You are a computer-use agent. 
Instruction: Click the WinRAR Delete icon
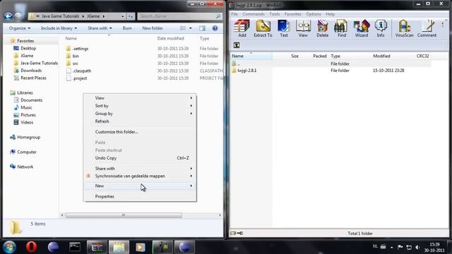point(322,28)
